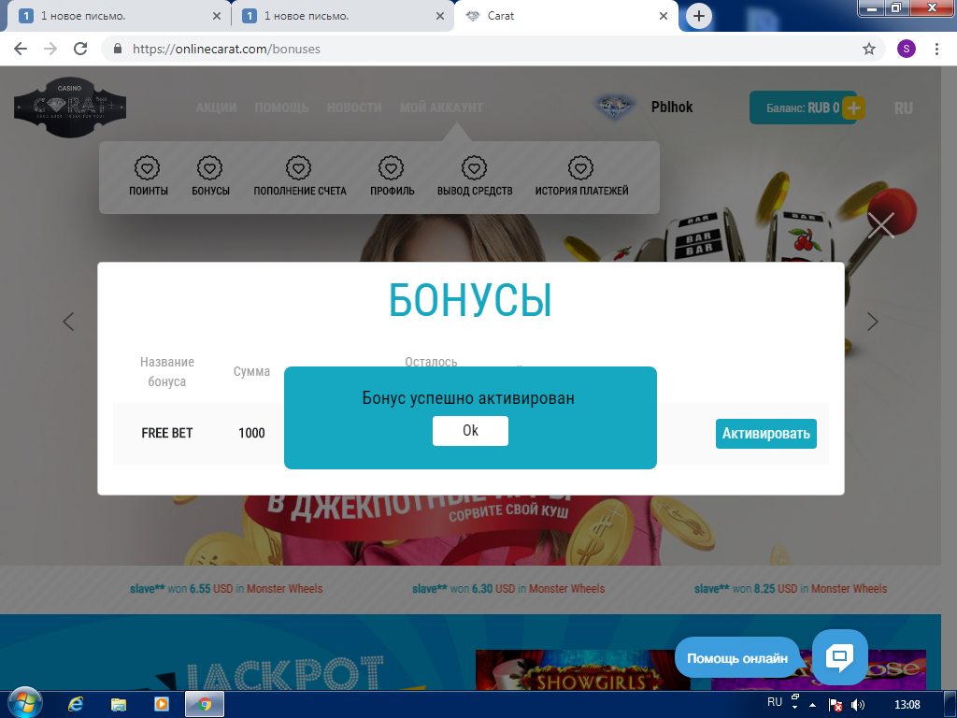Click the Активировать button for FREE BET
This screenshot has width=957, height=718.
click(765, 434)
